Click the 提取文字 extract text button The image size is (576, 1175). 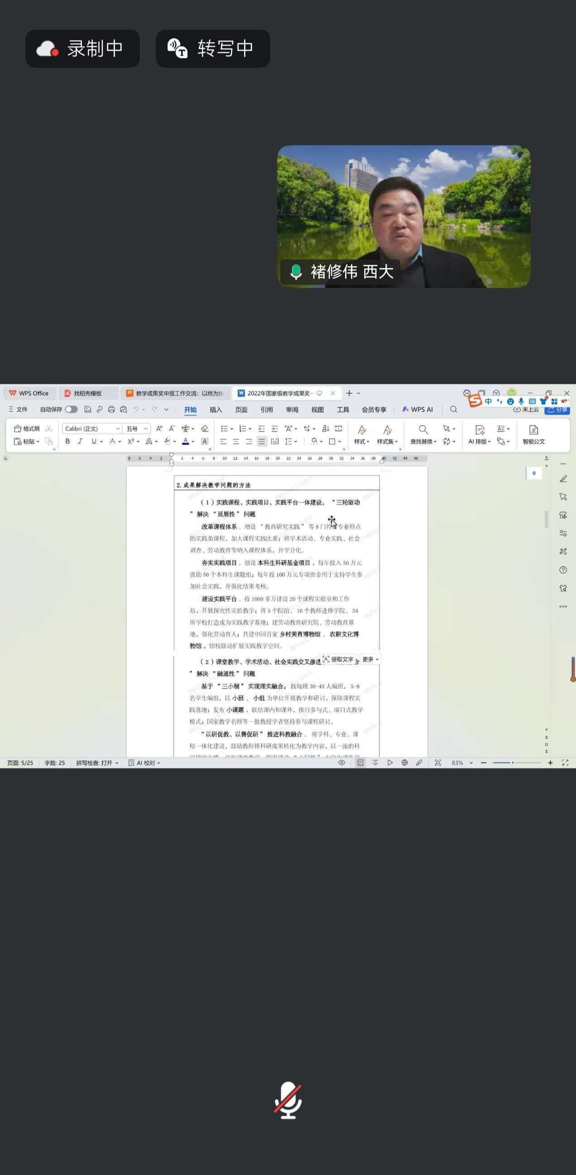[x=338, y=659]
